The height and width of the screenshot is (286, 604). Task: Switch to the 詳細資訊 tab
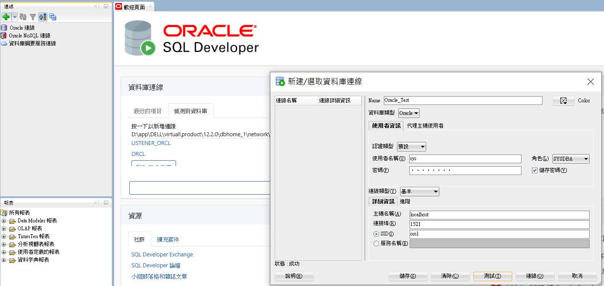(x=383, y=202)
